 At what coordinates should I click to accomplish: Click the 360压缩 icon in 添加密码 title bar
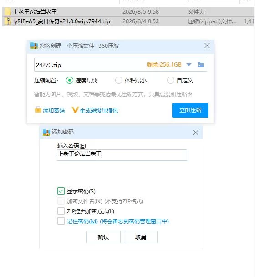pos(46,132)
